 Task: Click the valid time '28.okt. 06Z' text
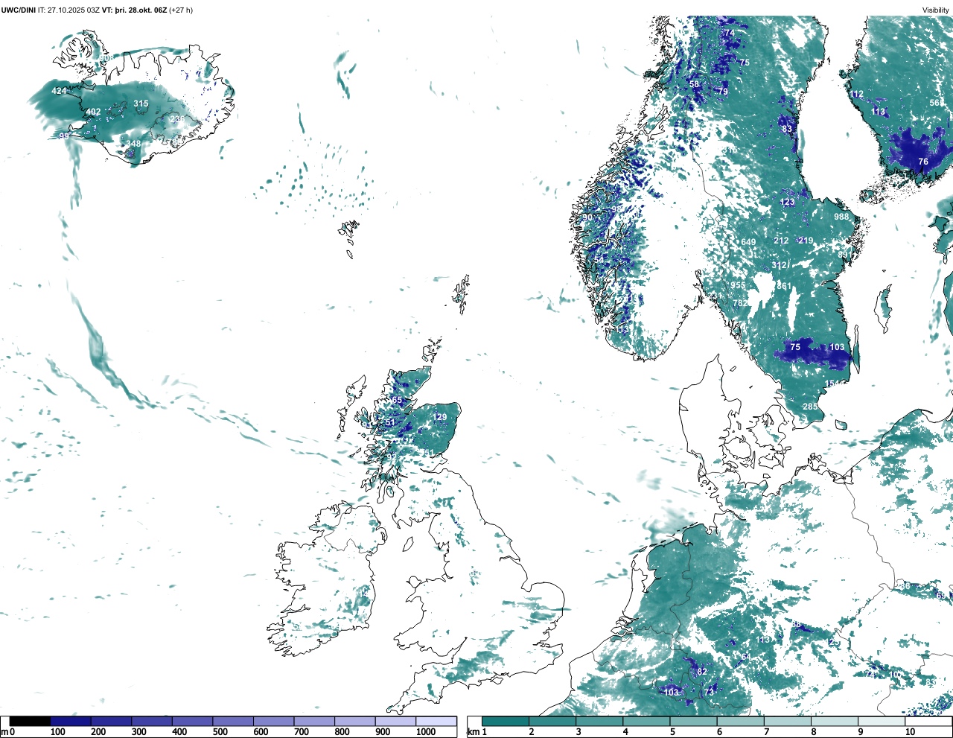tap(147, 10)
